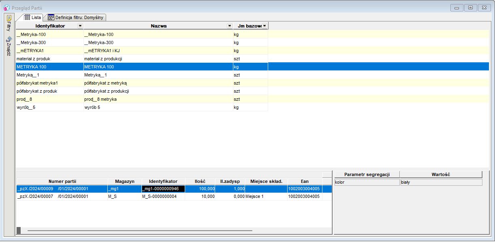Open the Filtry side panel

pos(9,23)
